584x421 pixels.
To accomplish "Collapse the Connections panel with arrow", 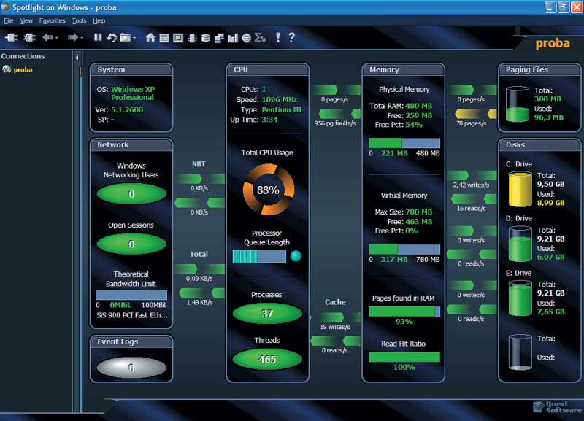I will click(77, 58).
